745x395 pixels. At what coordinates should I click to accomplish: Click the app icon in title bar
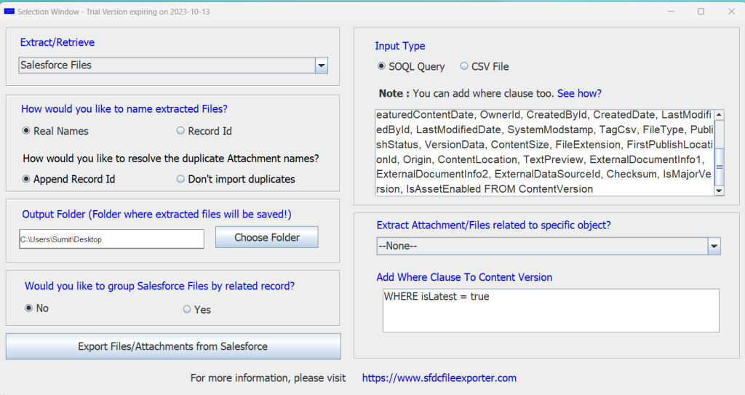coord(9,12)
